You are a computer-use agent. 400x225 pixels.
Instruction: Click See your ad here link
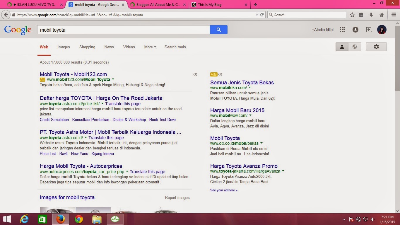[x=224, y=190]
